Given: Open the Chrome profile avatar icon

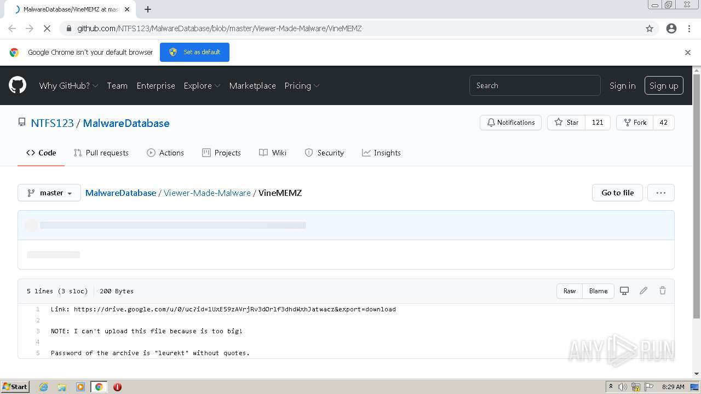Looking at the screenshot, I should tap(671, 28).
